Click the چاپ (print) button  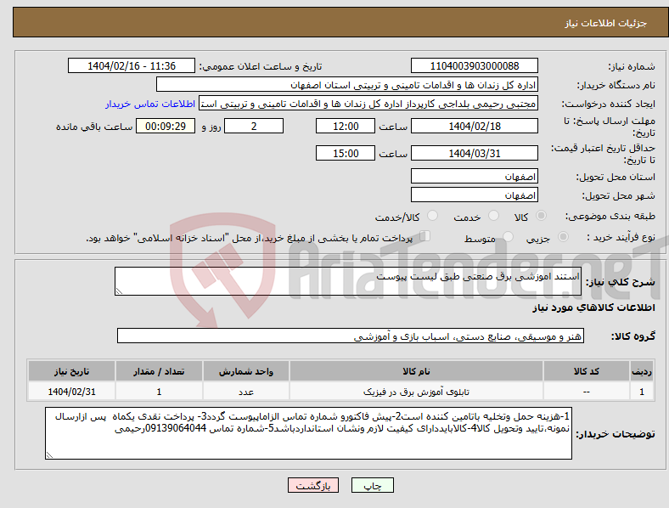click(372, 485)
